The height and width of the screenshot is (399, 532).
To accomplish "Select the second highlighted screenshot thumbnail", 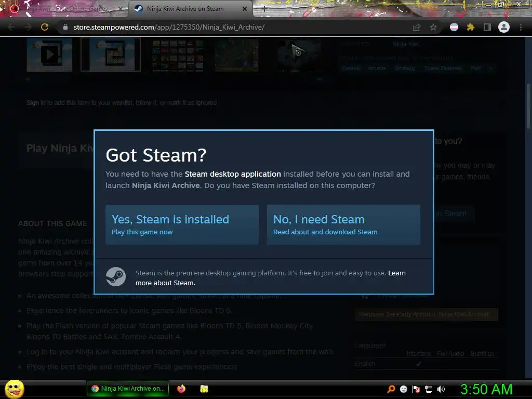I will [111, 54].
